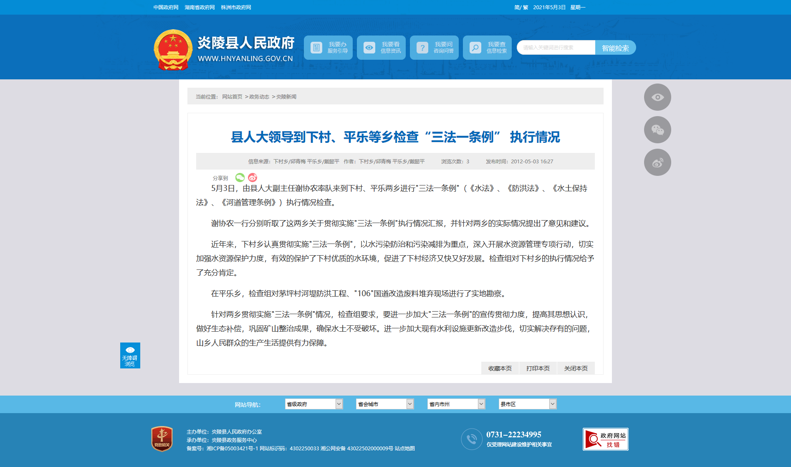
Task: Switch between 简/繁 Chinese text
Action: click(521, 8)
